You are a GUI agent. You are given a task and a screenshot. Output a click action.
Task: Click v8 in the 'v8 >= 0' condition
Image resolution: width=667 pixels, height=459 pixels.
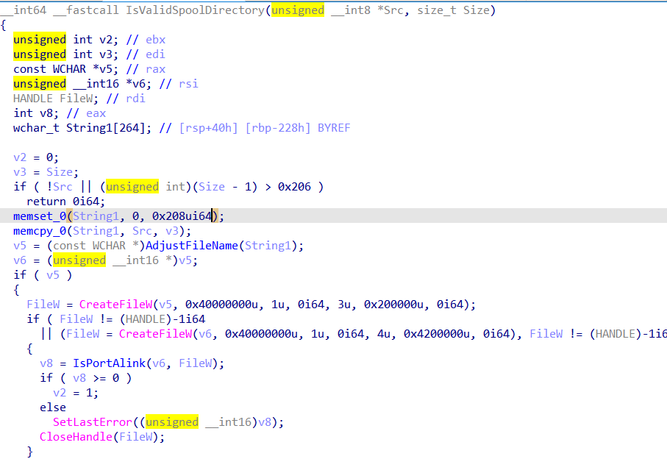click(x=79, y=378)
